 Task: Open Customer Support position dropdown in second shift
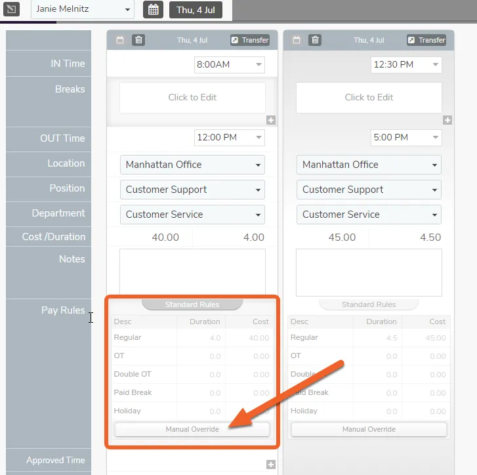click(369, 190)
